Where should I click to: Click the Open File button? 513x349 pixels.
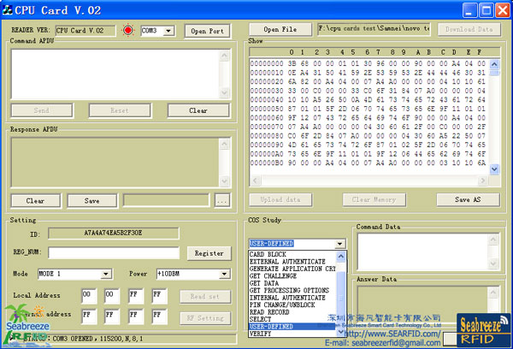pyautogui.click(x=280, y=29)
